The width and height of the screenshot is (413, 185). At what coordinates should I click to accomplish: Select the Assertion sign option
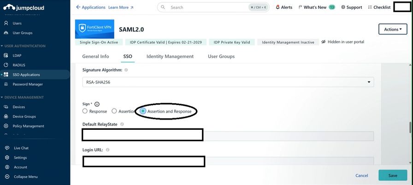[114, 111]
